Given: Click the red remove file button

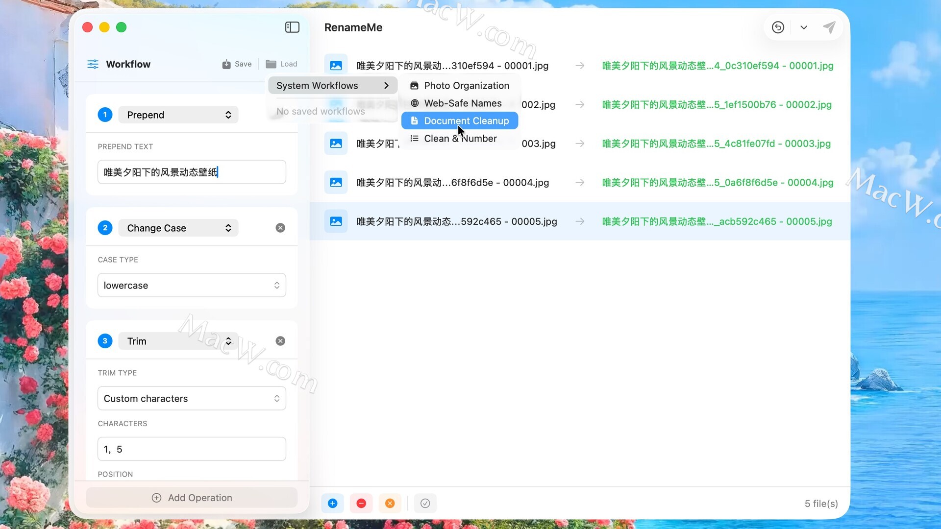Looking at the screenshot, I should pyautogui.click(x=361, y=503).
